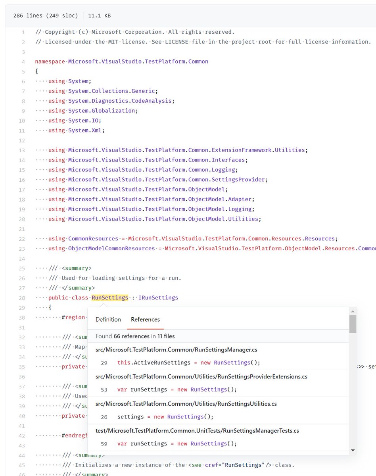The height and width of the screenshot is (476, 376).
Task: Select line number 1
Action: click(x=23, y=32)
